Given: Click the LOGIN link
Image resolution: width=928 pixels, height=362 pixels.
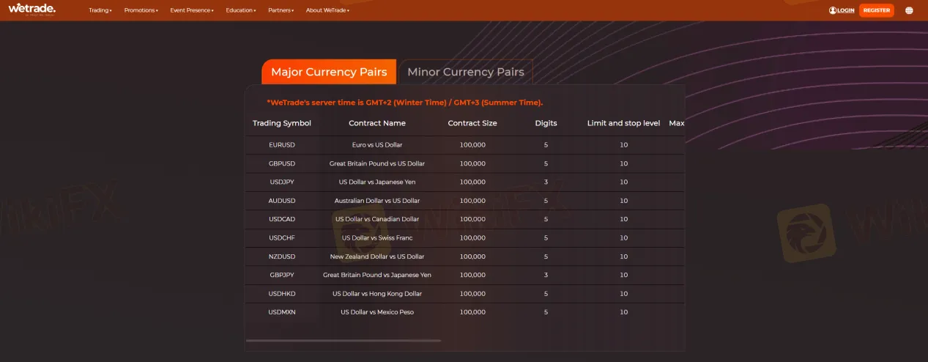Looking at the screenshot, I should (846, 10).
